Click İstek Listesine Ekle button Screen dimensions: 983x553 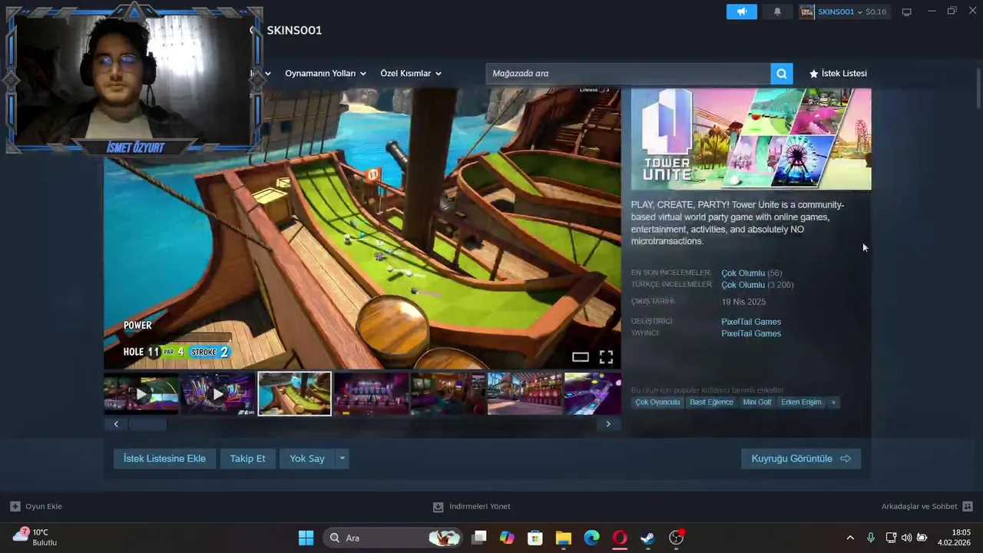164,459
